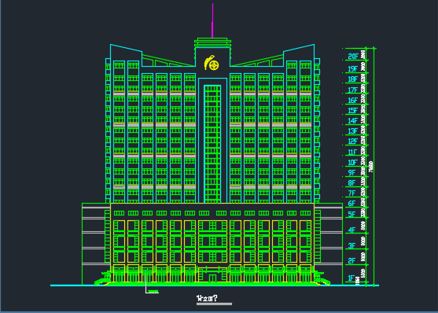Select the 4F floor label

point(352,230)
